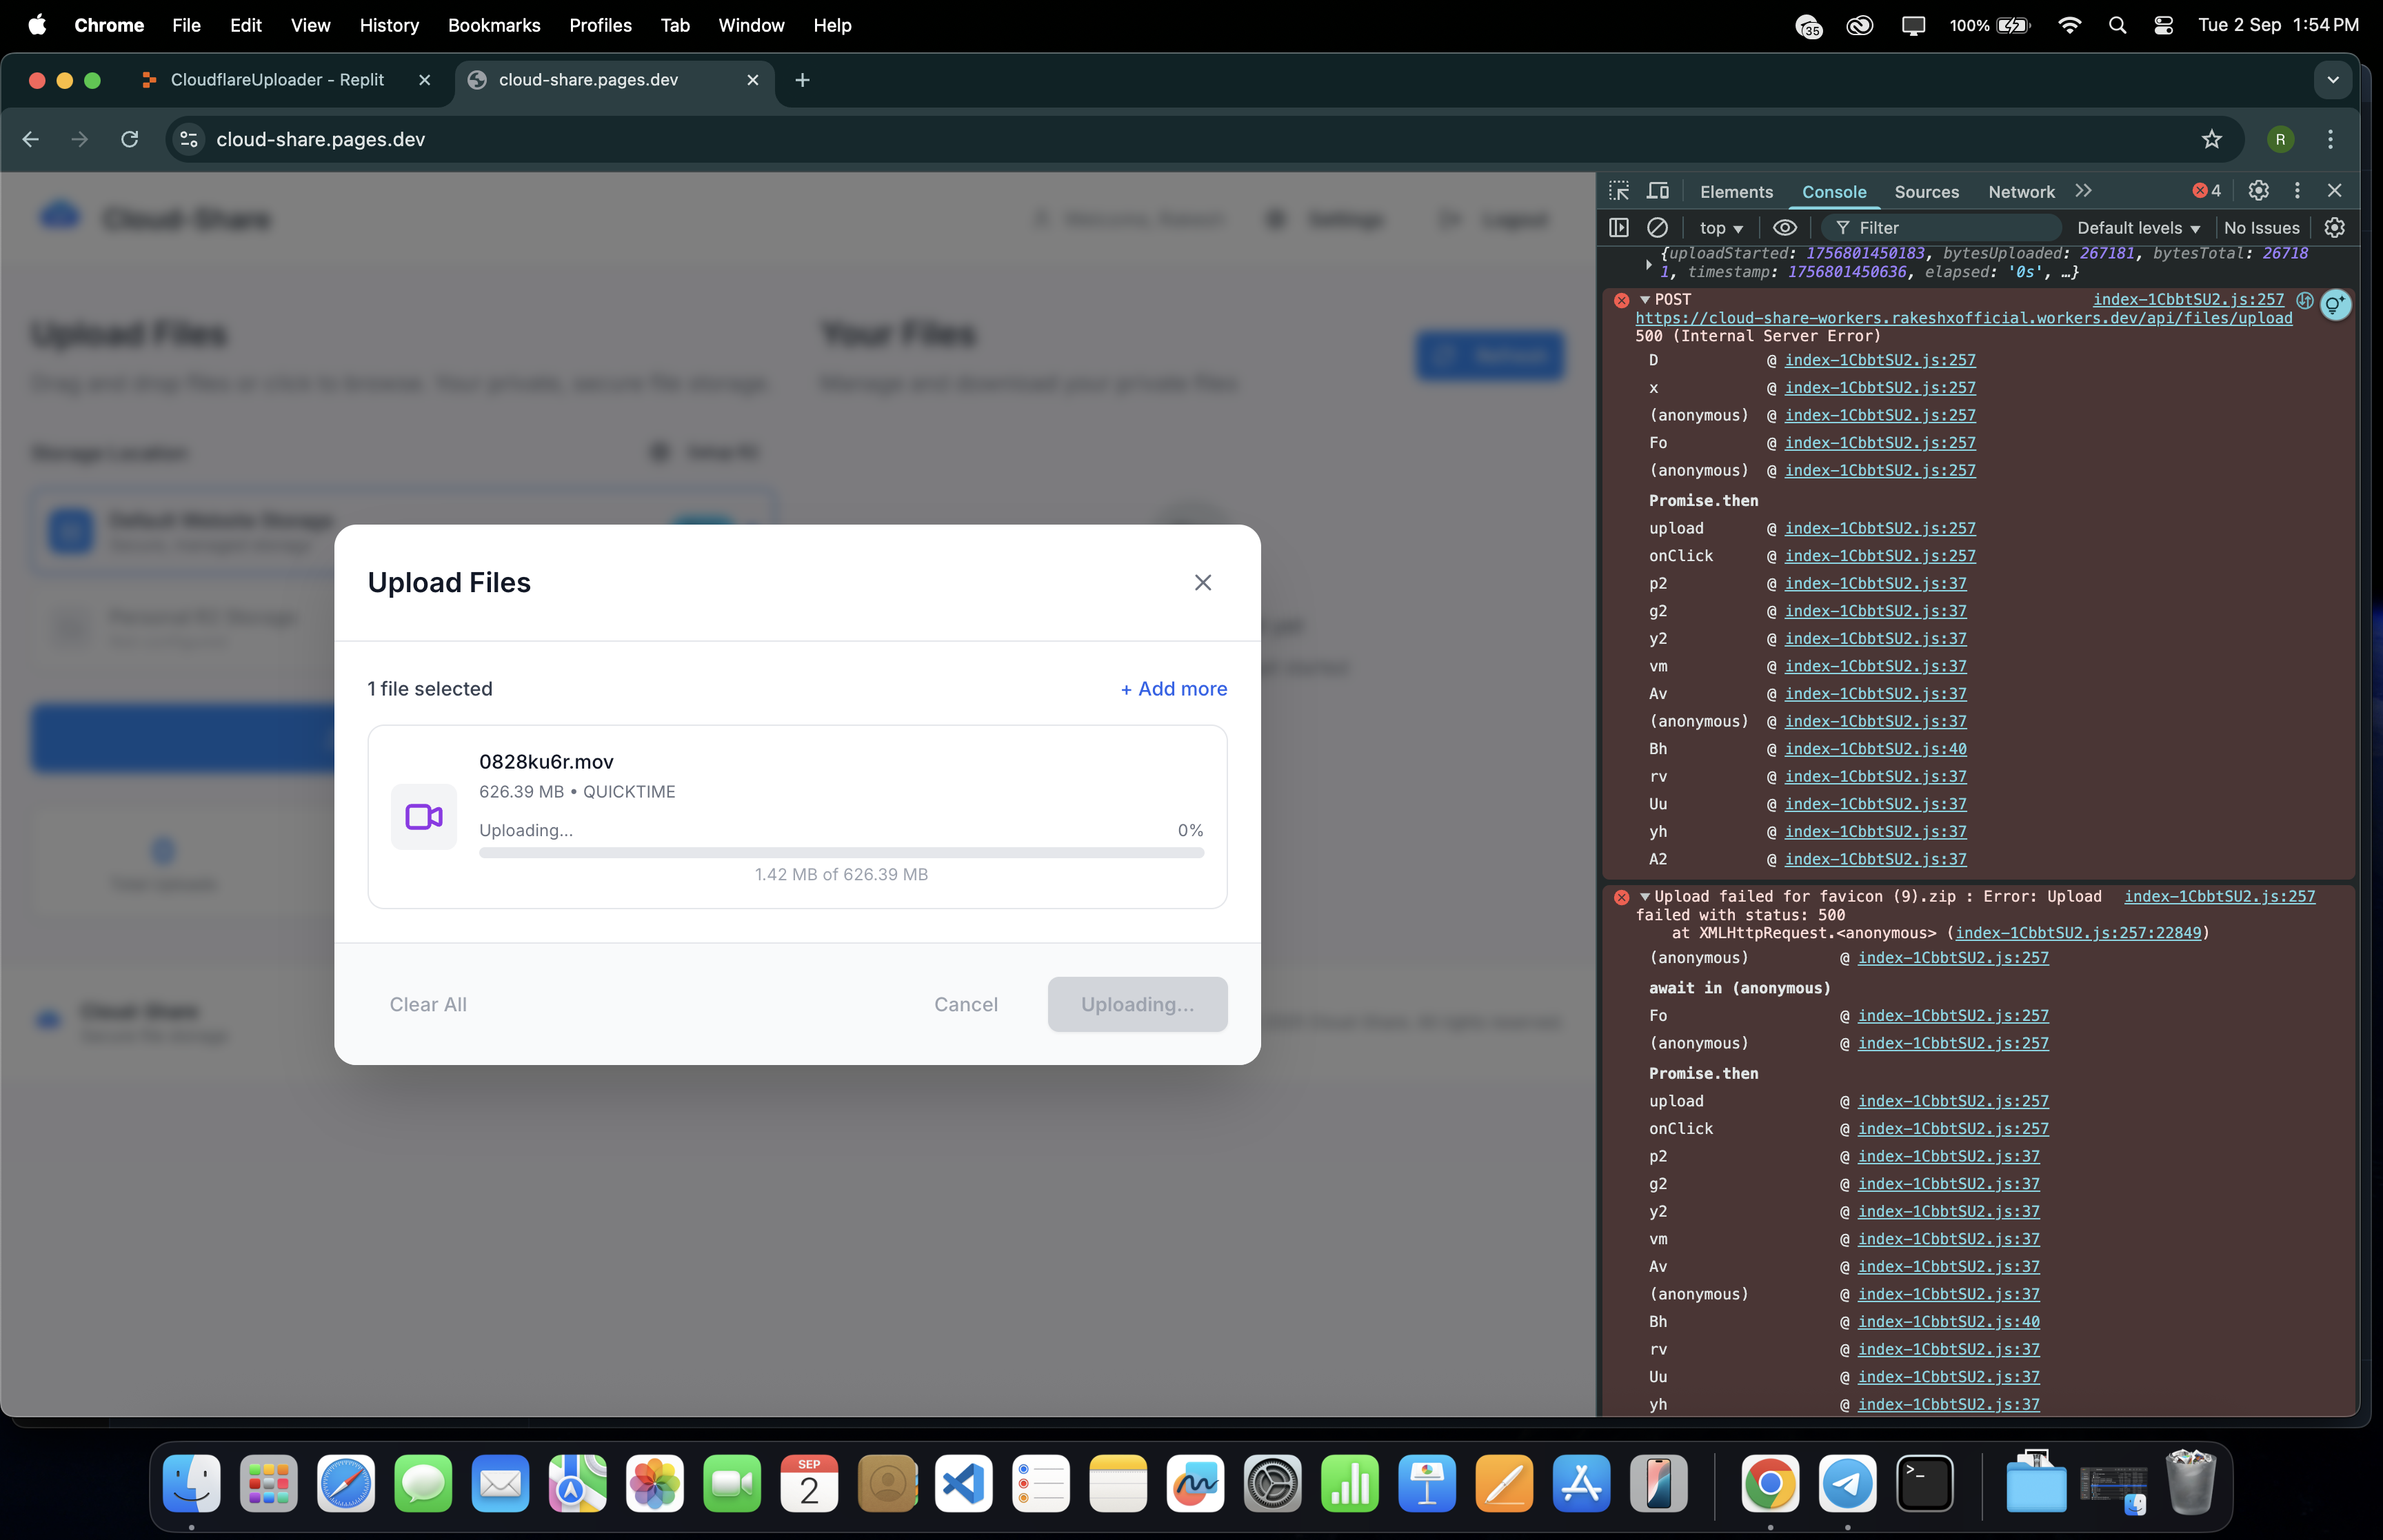The width and height of the screenshot is (2383, 1540).
Task: Open the History menu
Action: click(x=389, y=25)
